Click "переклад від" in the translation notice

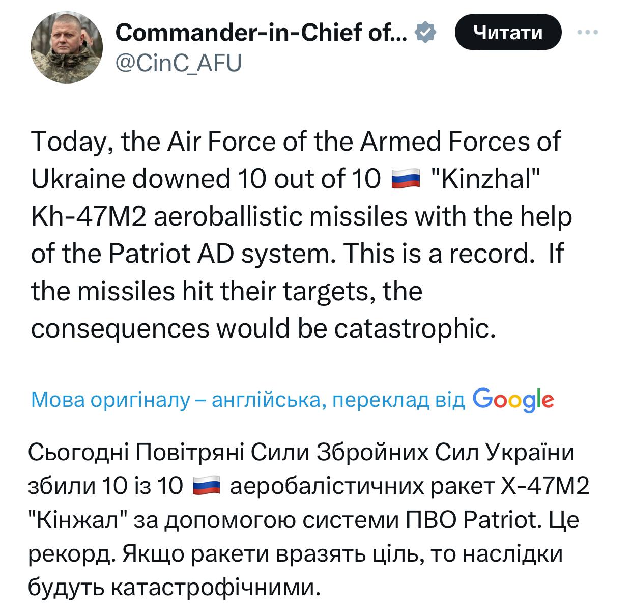[x=398, y=401]
